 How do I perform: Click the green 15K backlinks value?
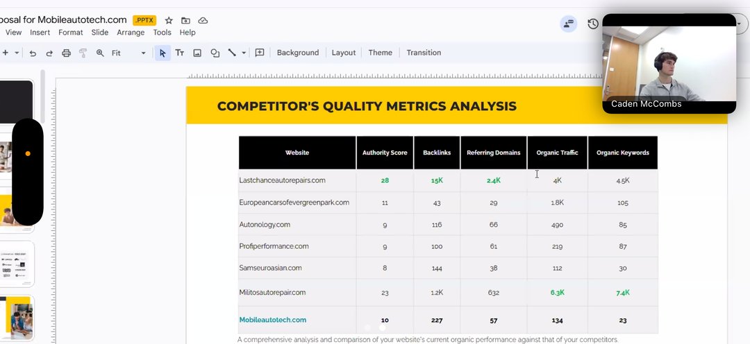coord(437,180)
